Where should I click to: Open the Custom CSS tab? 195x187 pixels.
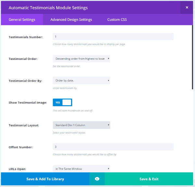pos(117,20)
